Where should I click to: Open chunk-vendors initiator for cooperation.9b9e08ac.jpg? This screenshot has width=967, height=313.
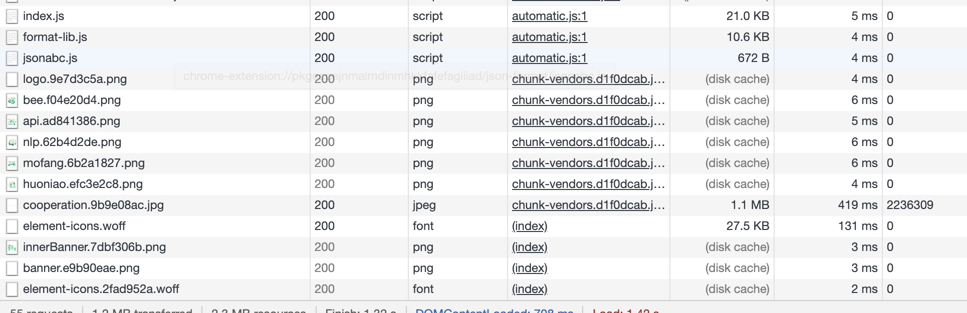click(588, 205)
